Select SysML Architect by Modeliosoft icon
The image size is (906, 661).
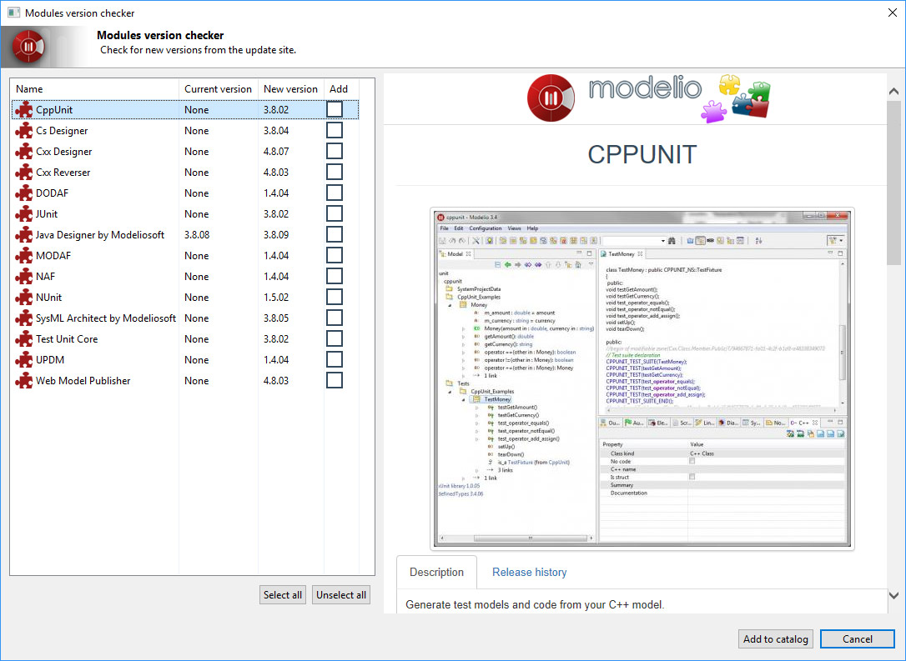click(23, 318)
